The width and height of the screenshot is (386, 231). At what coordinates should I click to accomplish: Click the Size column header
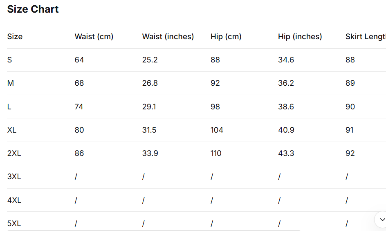click(15, 37)
